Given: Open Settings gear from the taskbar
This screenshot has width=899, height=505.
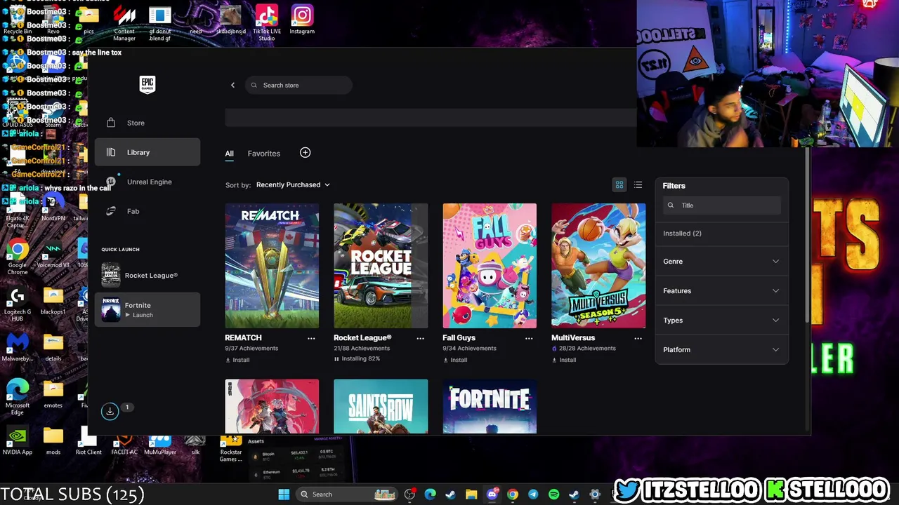Looking at the screenshot, I should pos(595,494).
